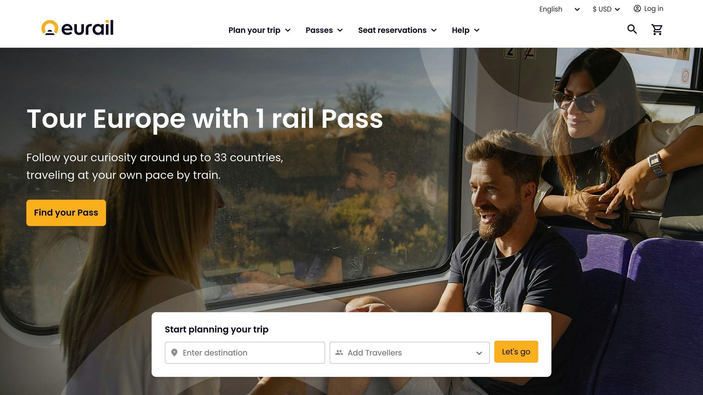703x395 pixels.
Task: Open the shopping cart icon
Action: 657,29
